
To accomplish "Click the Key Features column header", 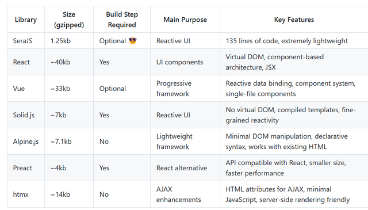I will point(294,20).
